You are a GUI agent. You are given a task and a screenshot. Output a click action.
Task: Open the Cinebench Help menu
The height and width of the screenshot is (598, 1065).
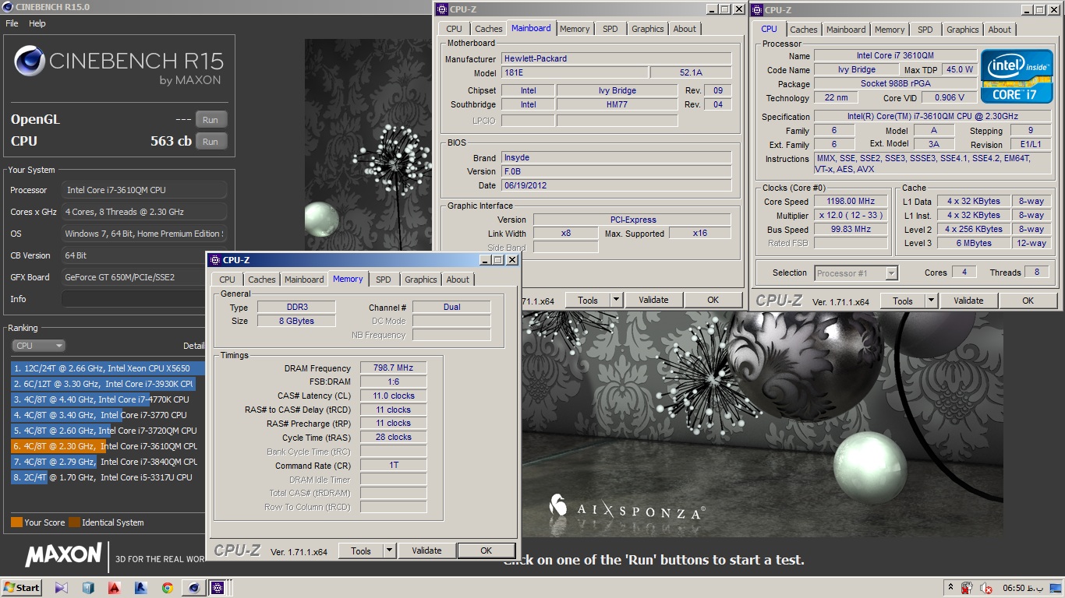click(37, 23)
